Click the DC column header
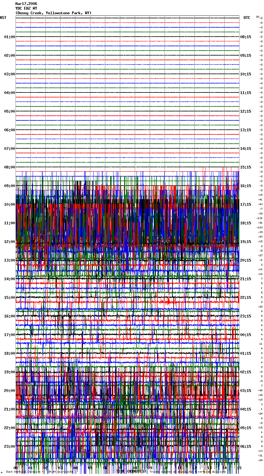The height and width of the screenshot is (476, 264). point(258,17)
